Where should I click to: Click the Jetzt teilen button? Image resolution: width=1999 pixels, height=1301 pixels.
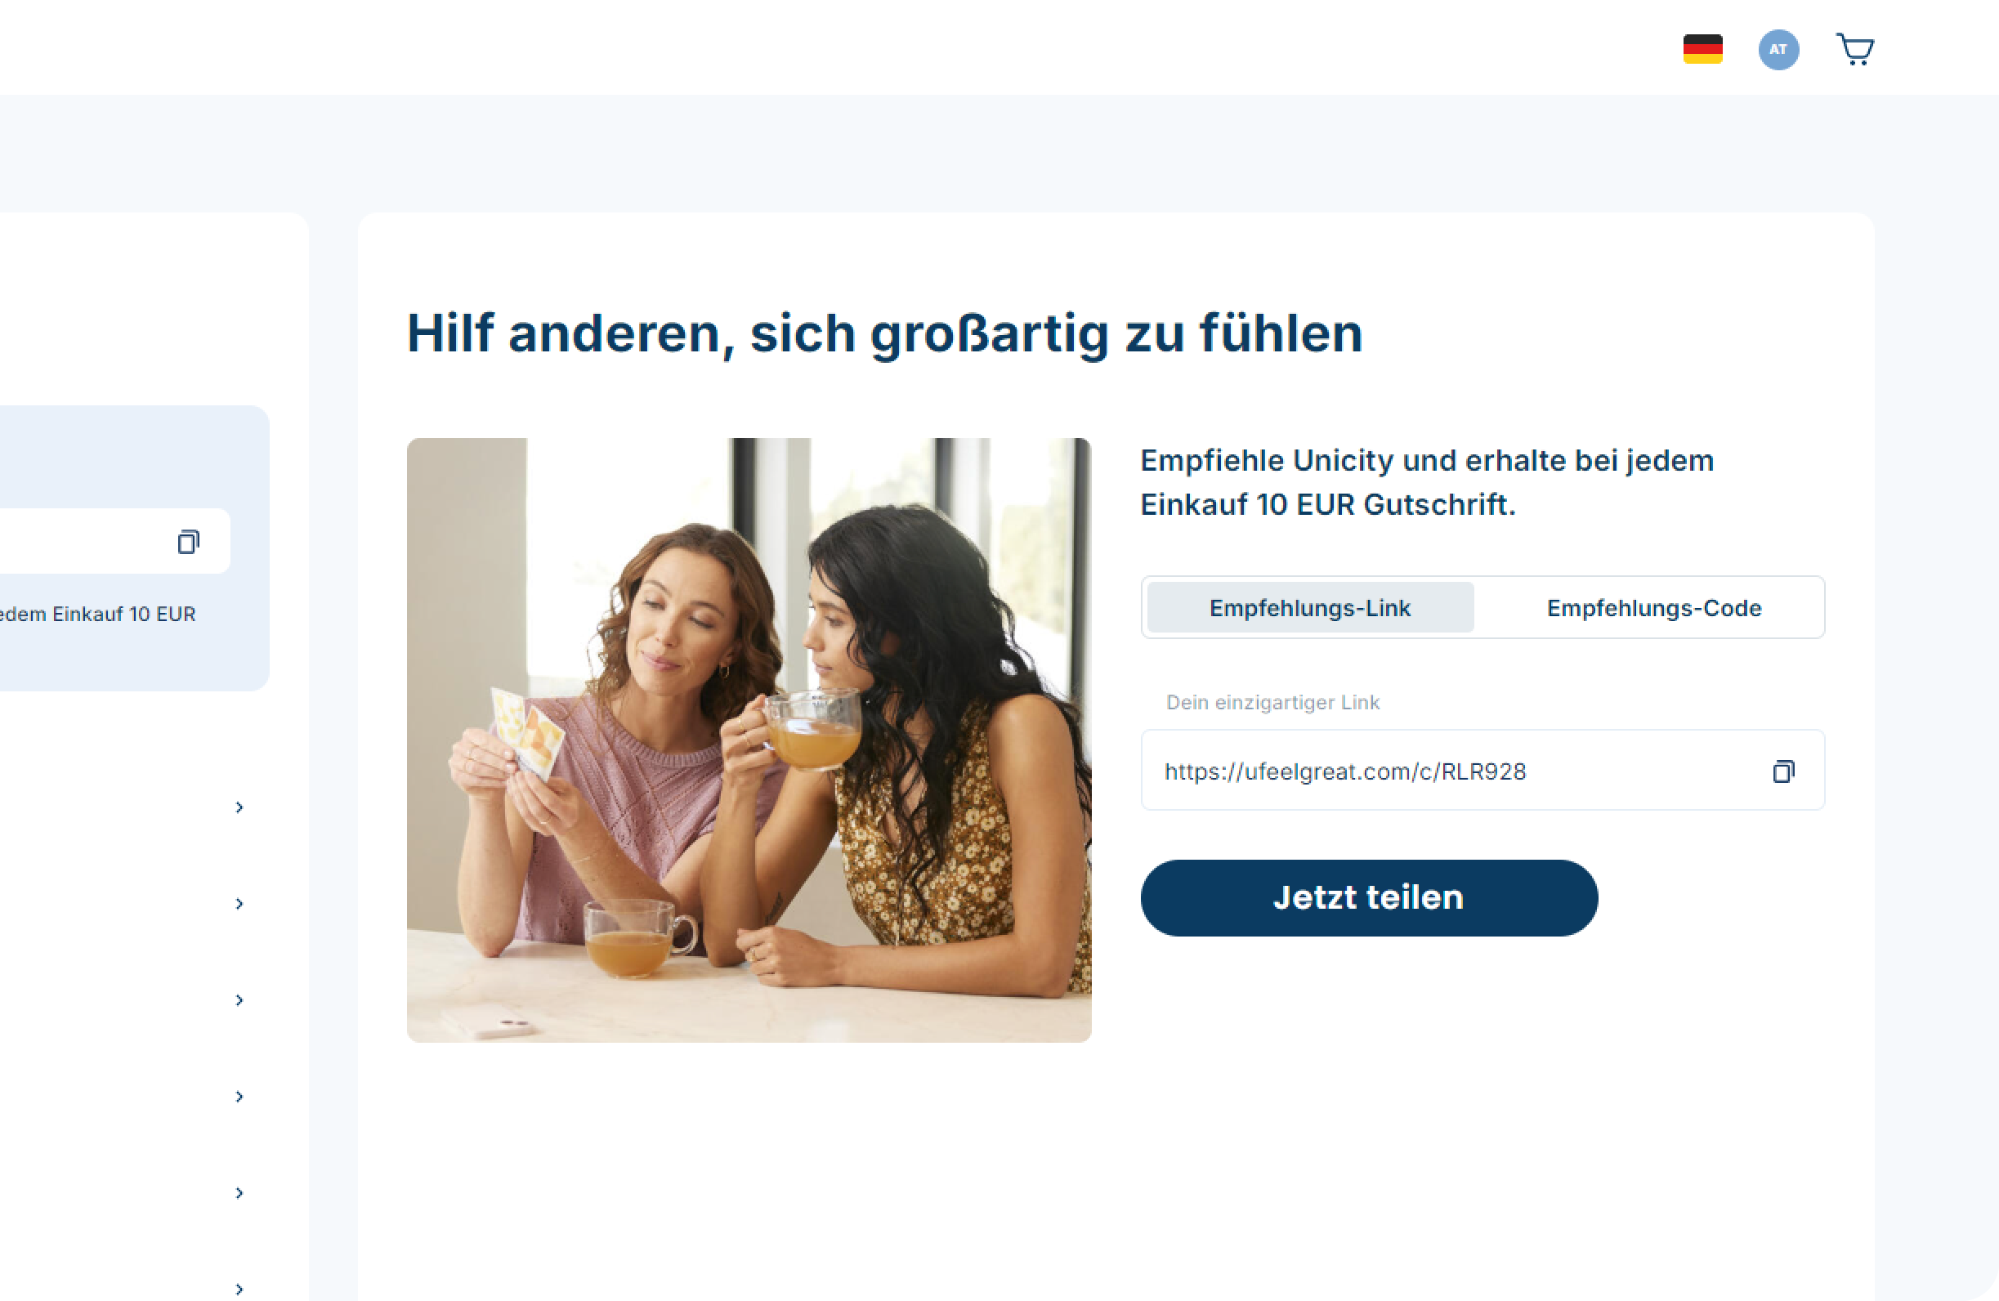tap(1368, 897)
